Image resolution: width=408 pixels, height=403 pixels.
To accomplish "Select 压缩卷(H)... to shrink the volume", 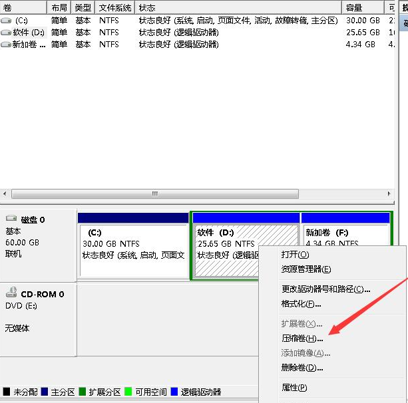I will pyautogui.click(x=302, y=338).
